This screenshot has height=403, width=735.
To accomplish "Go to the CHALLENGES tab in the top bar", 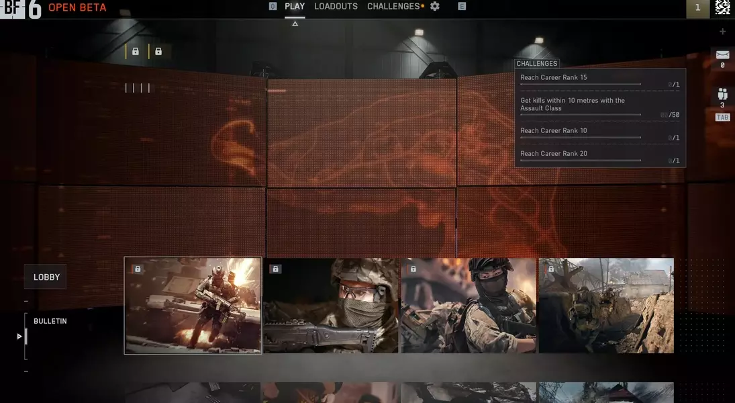I will 393,7.
